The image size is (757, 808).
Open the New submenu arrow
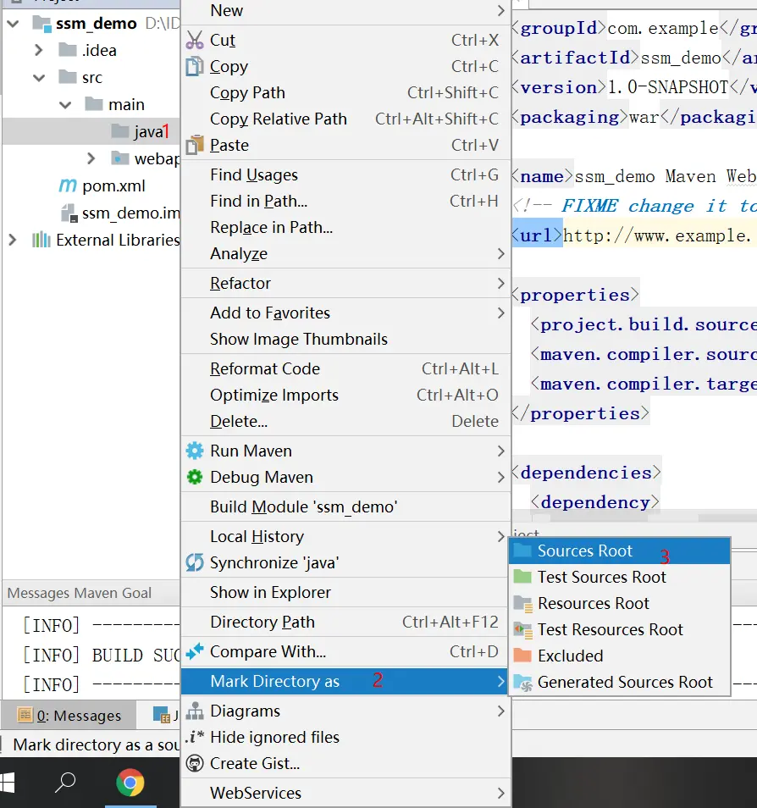pyautogui.click(x=501, y=10)
